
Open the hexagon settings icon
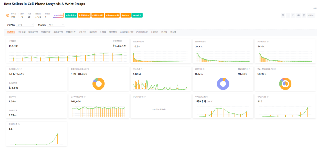click(304, 15)
